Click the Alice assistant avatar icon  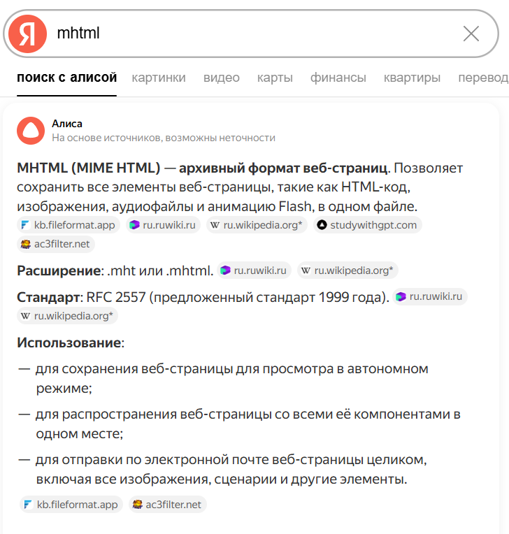[30, 131]
